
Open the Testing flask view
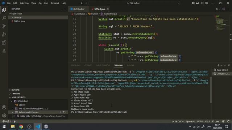(4, 51)
